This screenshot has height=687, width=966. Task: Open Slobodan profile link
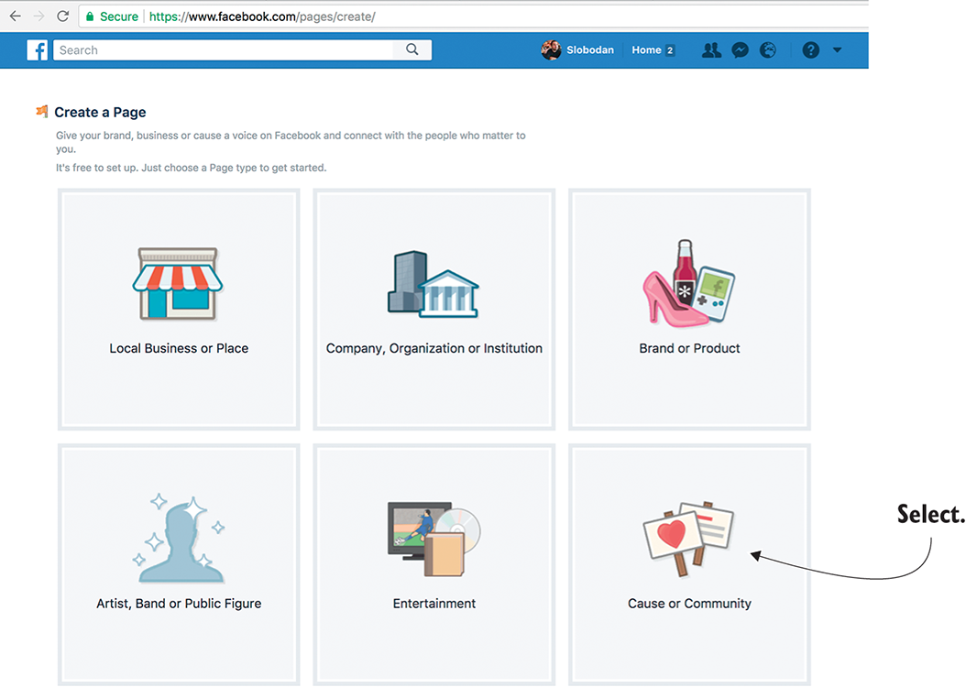pyautogui.click(x=578, y=50)
